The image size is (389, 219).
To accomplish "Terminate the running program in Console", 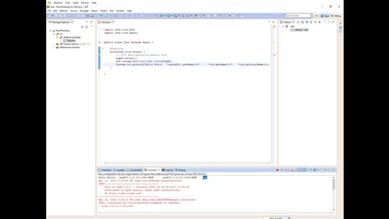I will (277, 170).
